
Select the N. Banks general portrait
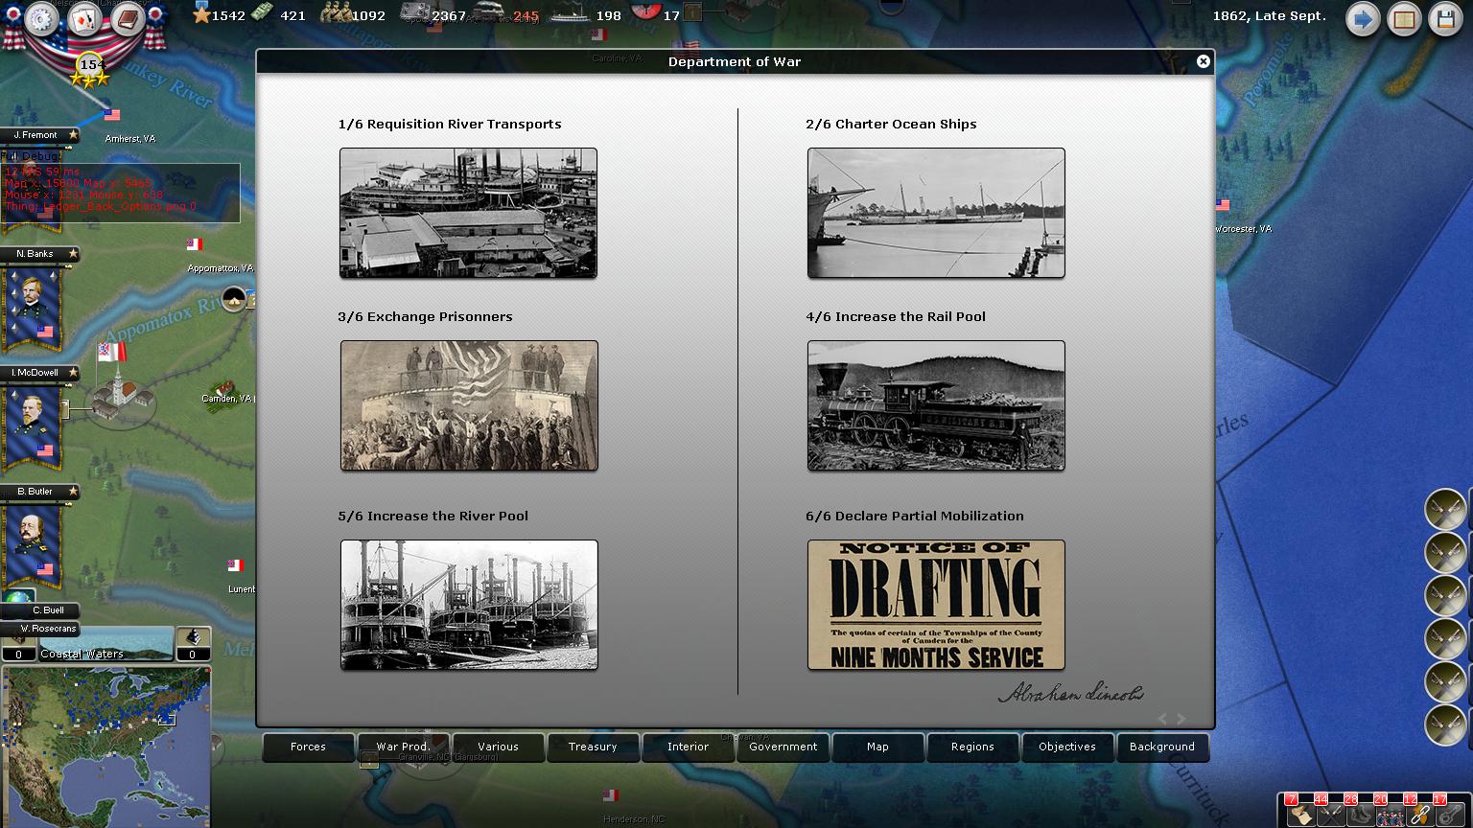tap(34, 305)
